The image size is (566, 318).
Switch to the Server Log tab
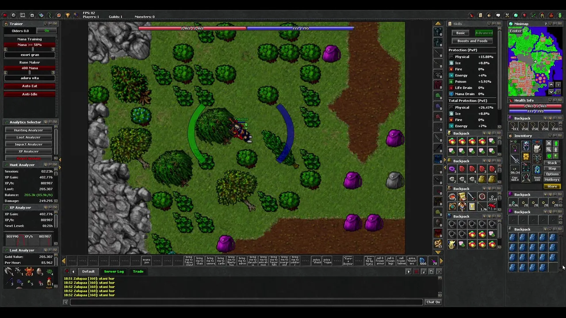click(x=114, y=272)
